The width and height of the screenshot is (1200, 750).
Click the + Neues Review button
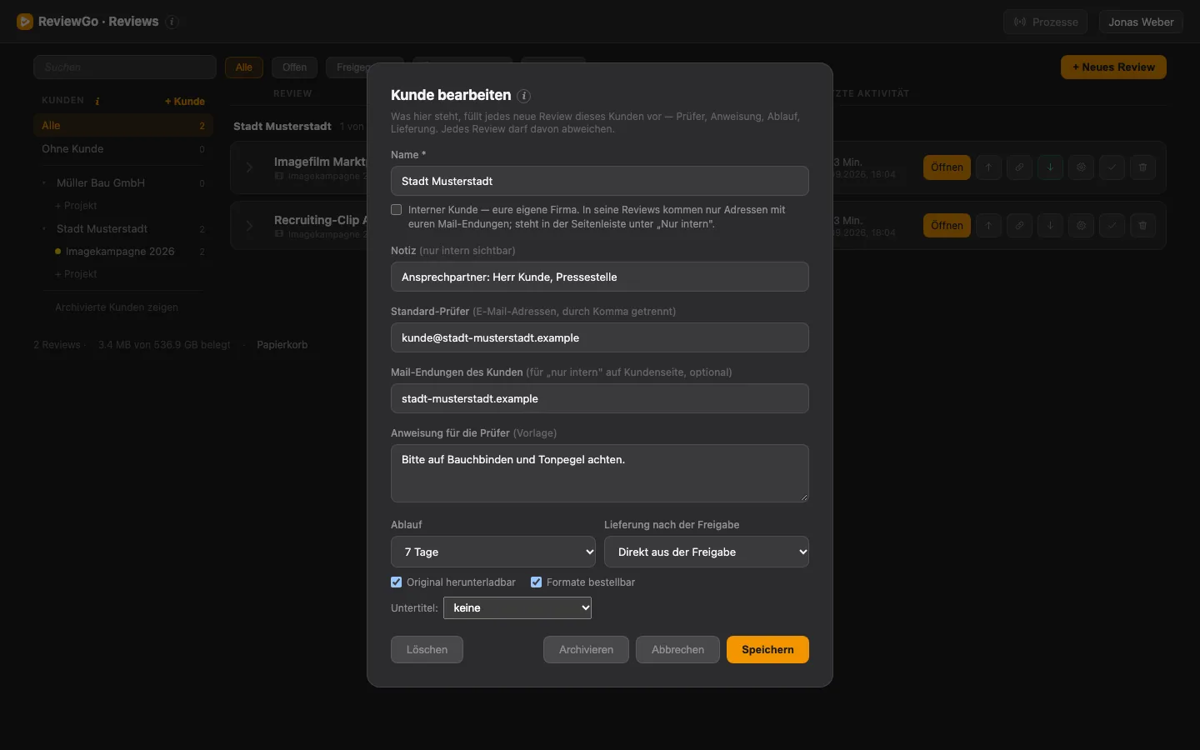[x=1113, y=67]
